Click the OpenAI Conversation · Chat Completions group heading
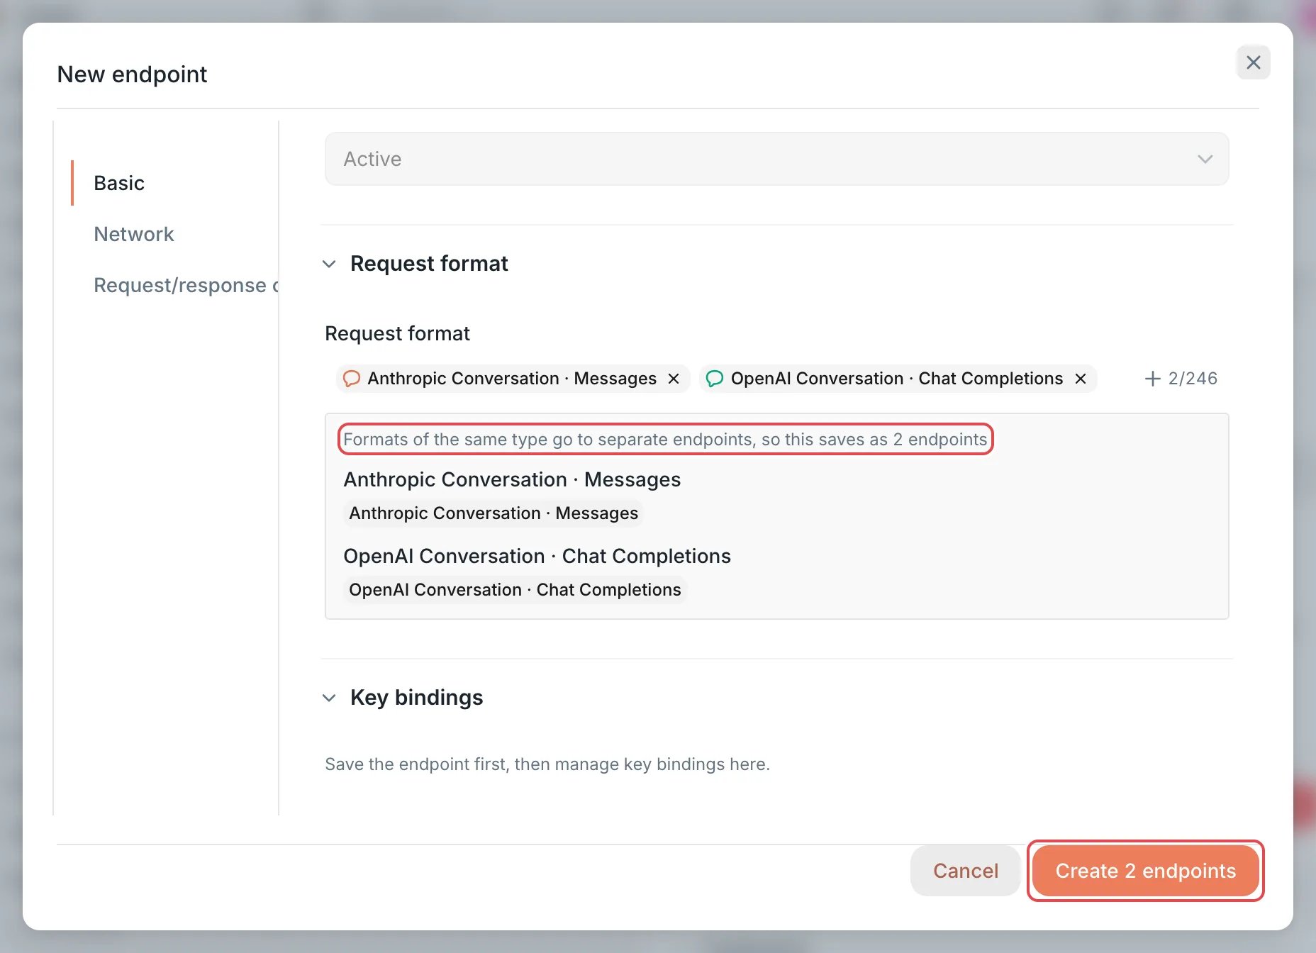 point(537,557)
